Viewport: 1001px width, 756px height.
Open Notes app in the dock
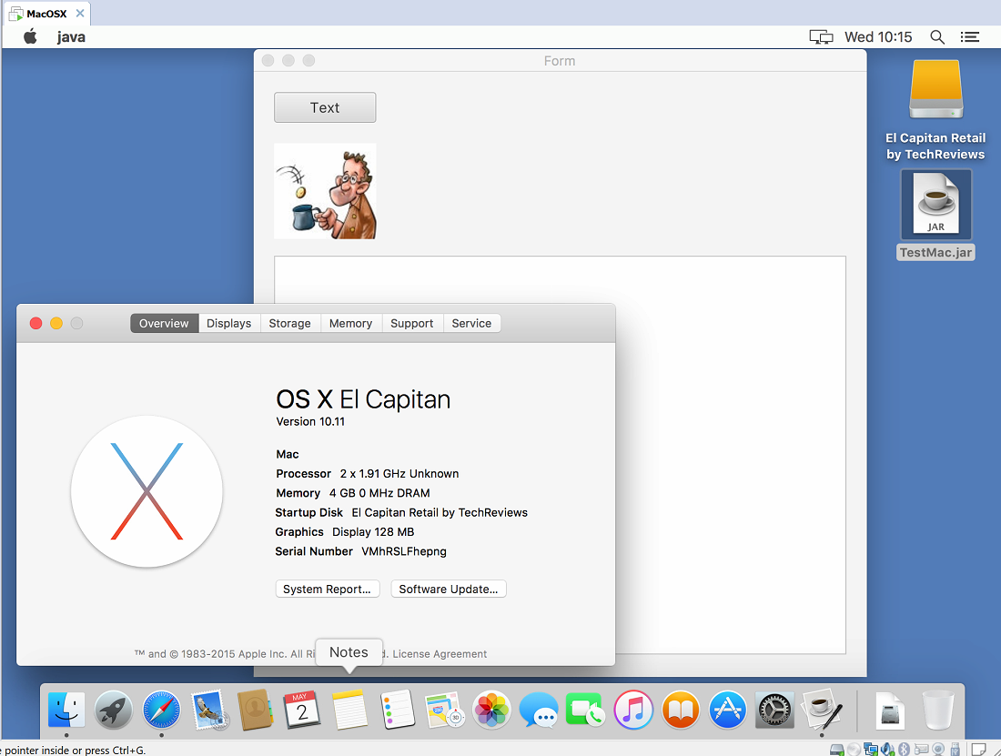tap(349, 710)
